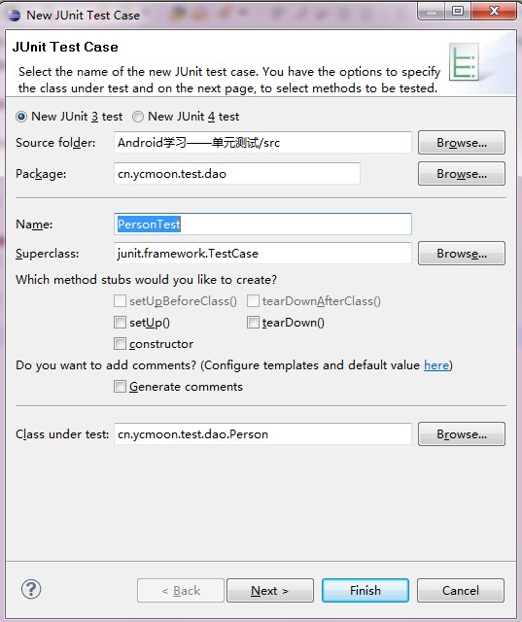Browse for the Class under test

coord(462,434)
